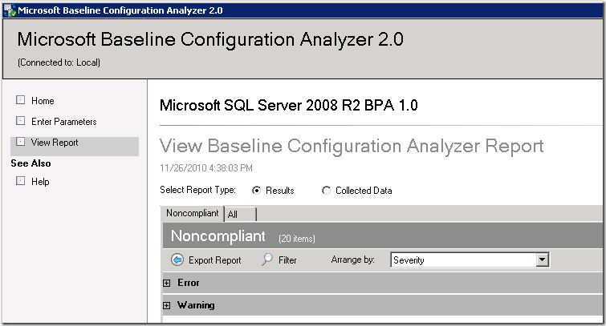Viewport: 606px width, 326px height.
Task: Click the small icon beside Home
Action: coord(21,101)
